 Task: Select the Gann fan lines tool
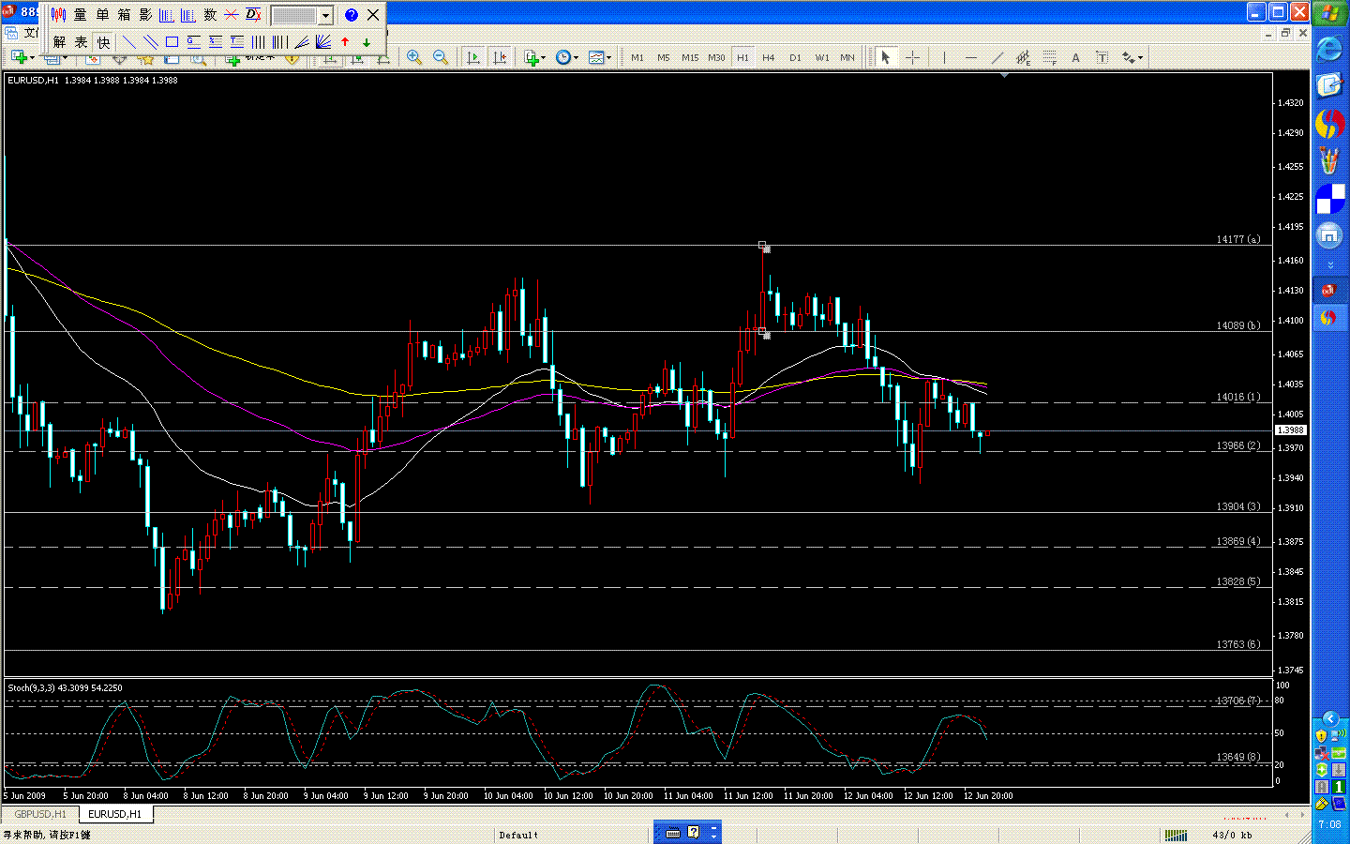323,42
